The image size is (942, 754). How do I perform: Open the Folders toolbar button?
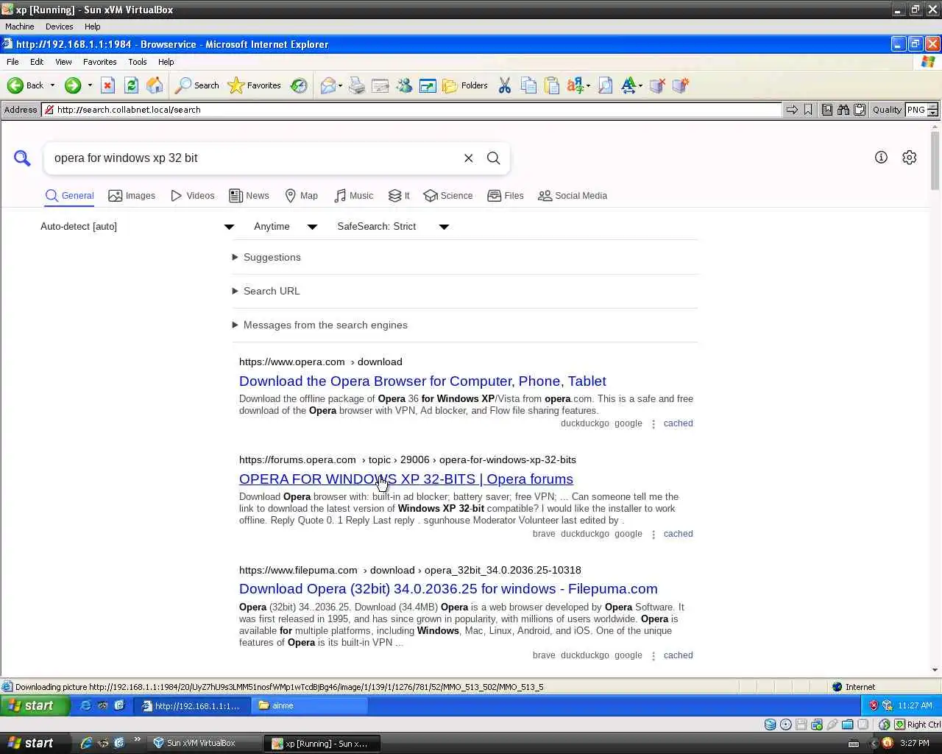click(x=465, y=85)
